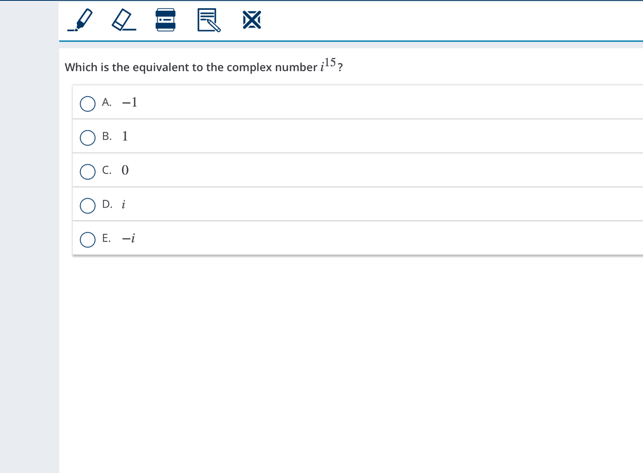Select the highlighter tool
643x473 pixels.
pos(81,20)
